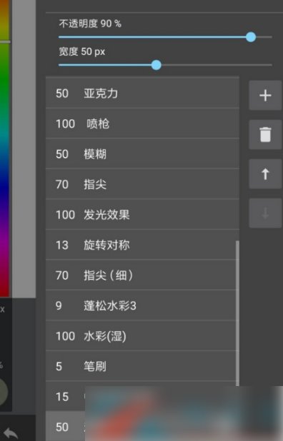Click the round color preview circle
This screenshot has height=441, width=283.
[4, 392]
